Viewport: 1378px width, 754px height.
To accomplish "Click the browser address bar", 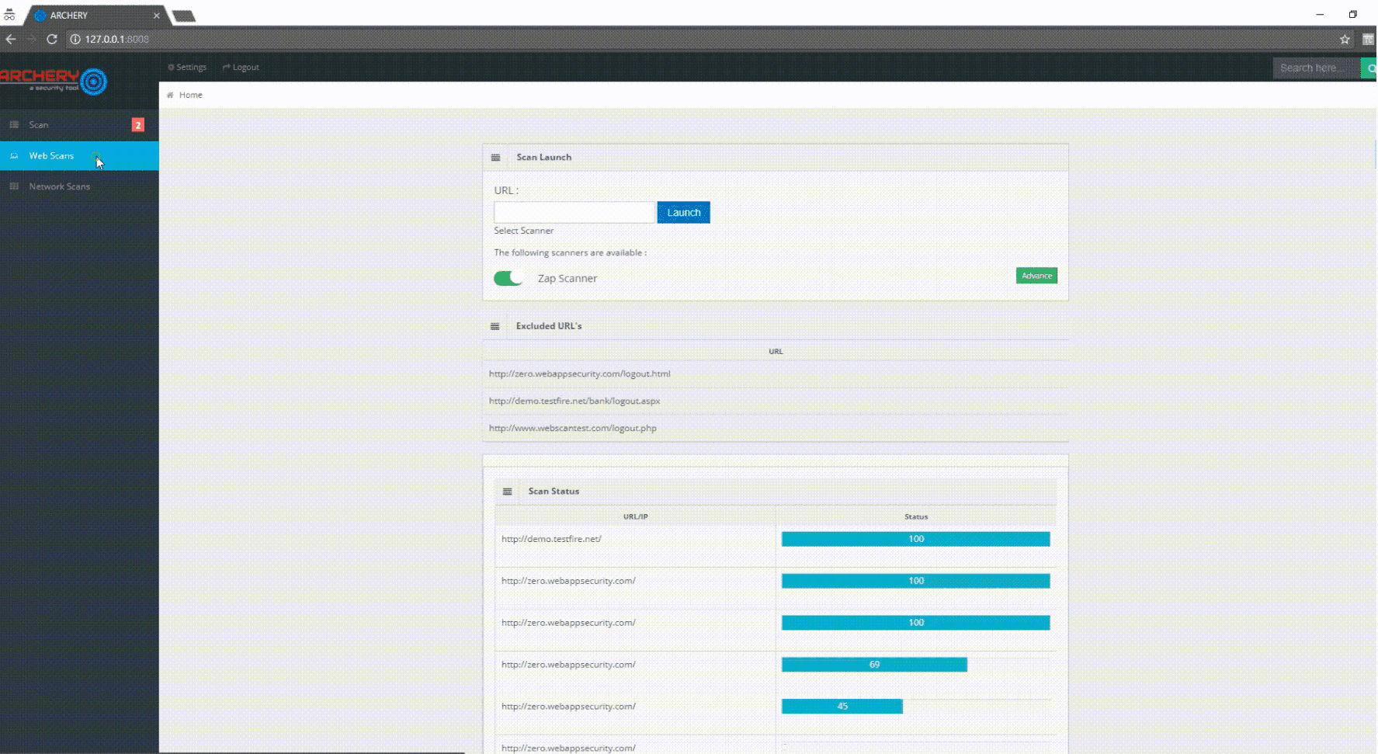I will 699,39.
